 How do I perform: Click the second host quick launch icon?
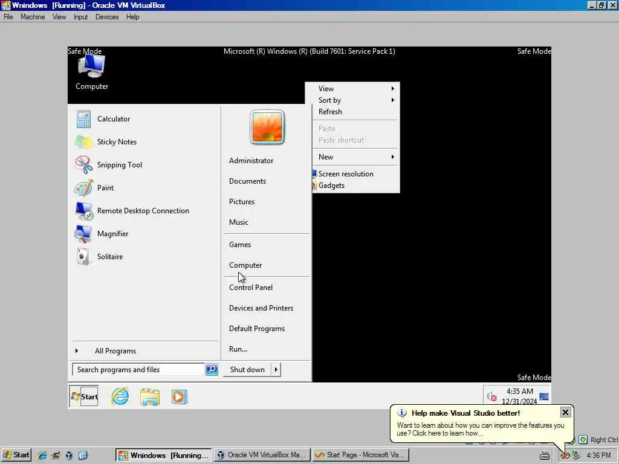click(x=56, y=456)
